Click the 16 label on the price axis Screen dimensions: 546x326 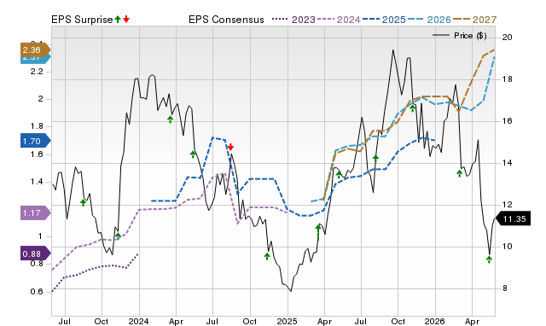(508, 121)
